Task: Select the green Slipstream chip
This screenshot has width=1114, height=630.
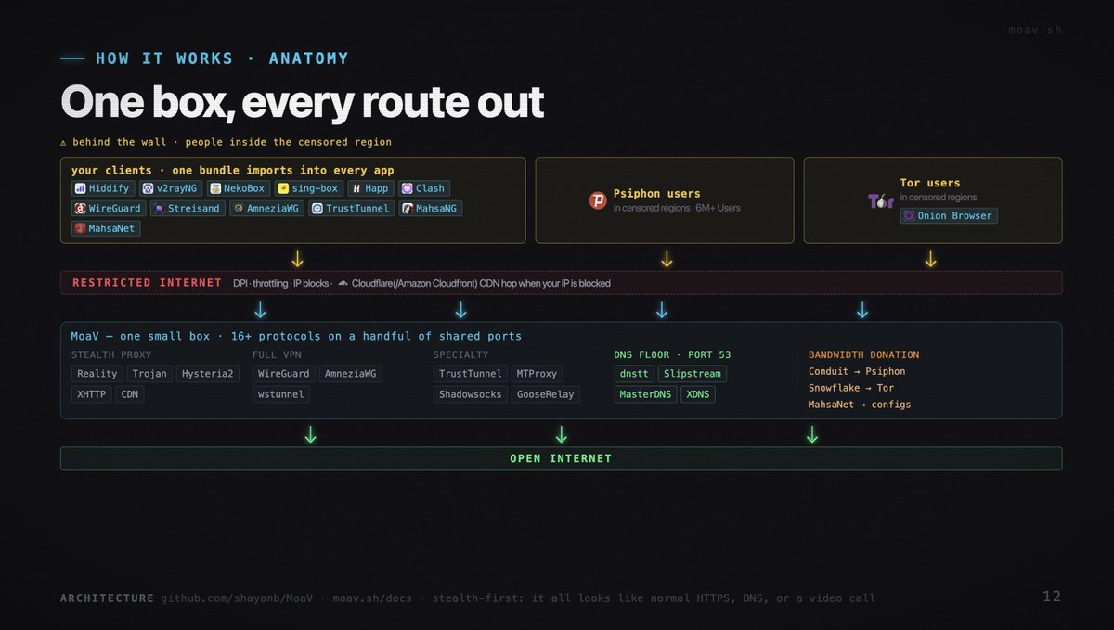Action: [693, 374]
